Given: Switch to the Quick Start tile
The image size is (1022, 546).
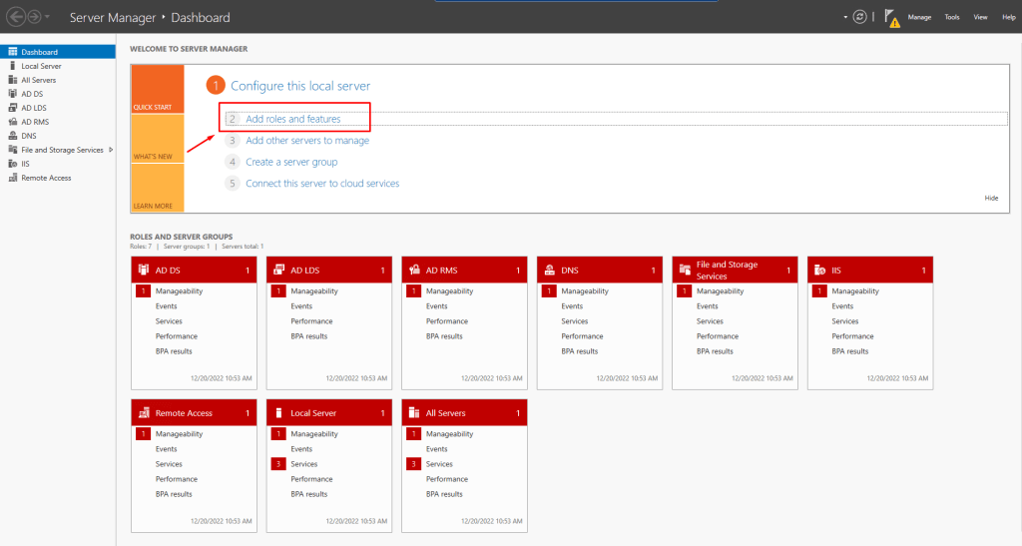Looking at the screenshot, I should [x=157, y=89].
